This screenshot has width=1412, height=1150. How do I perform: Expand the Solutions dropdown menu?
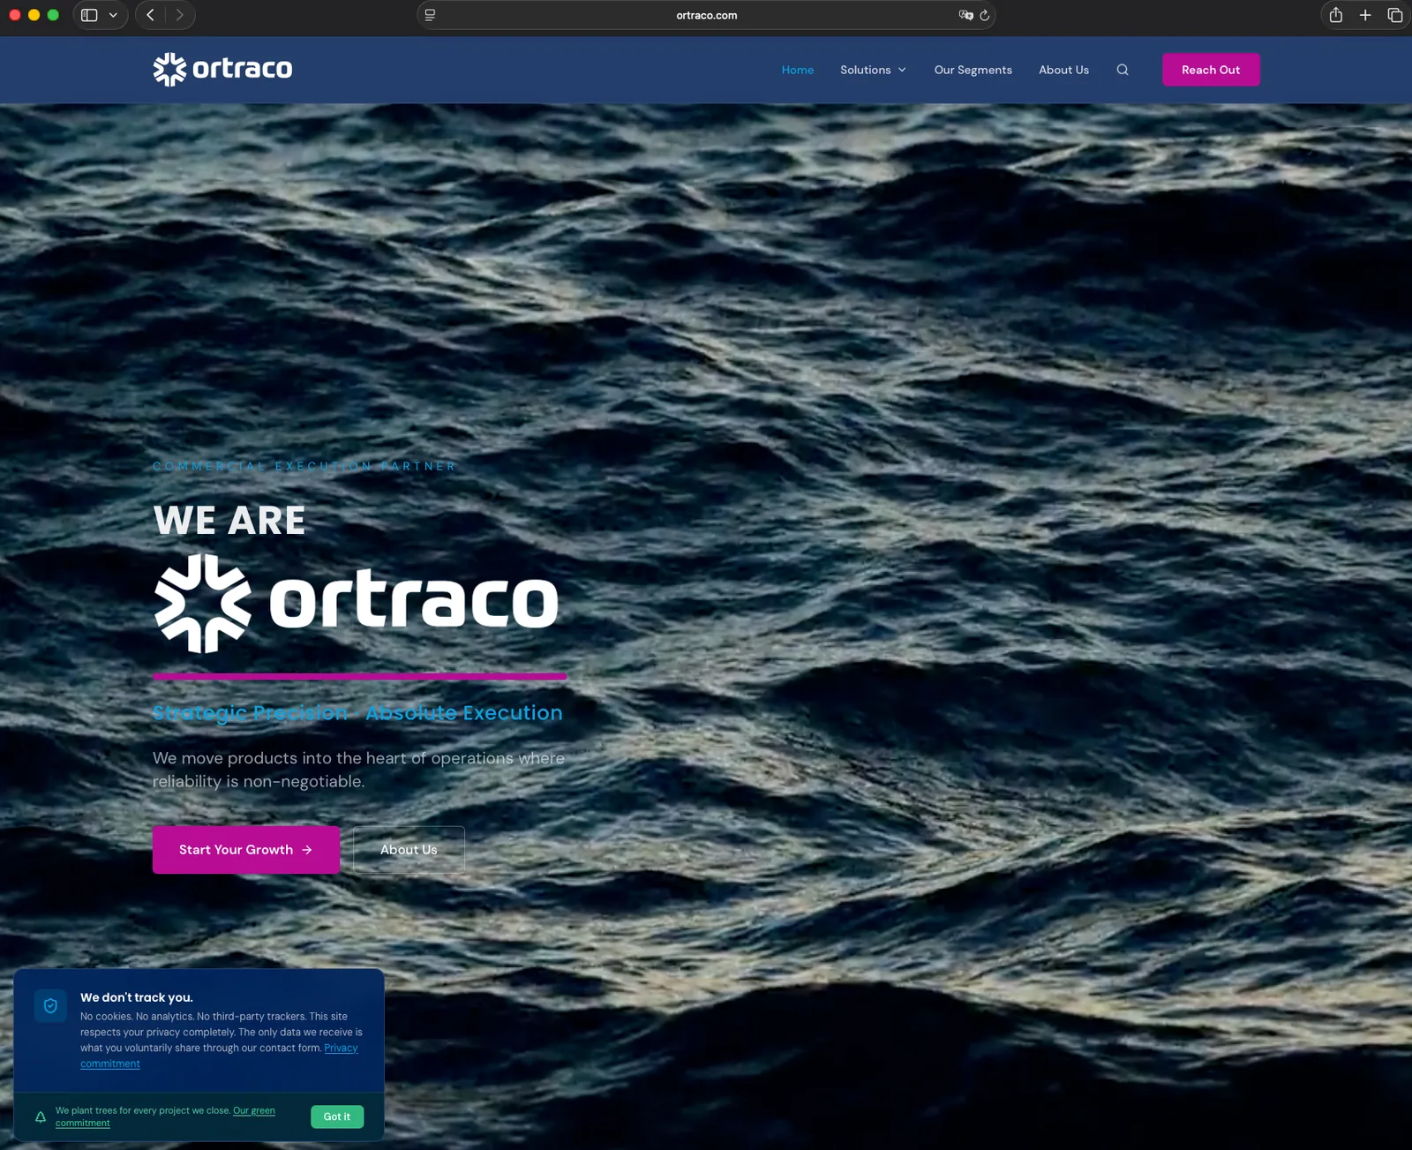(x=873, y=70)
